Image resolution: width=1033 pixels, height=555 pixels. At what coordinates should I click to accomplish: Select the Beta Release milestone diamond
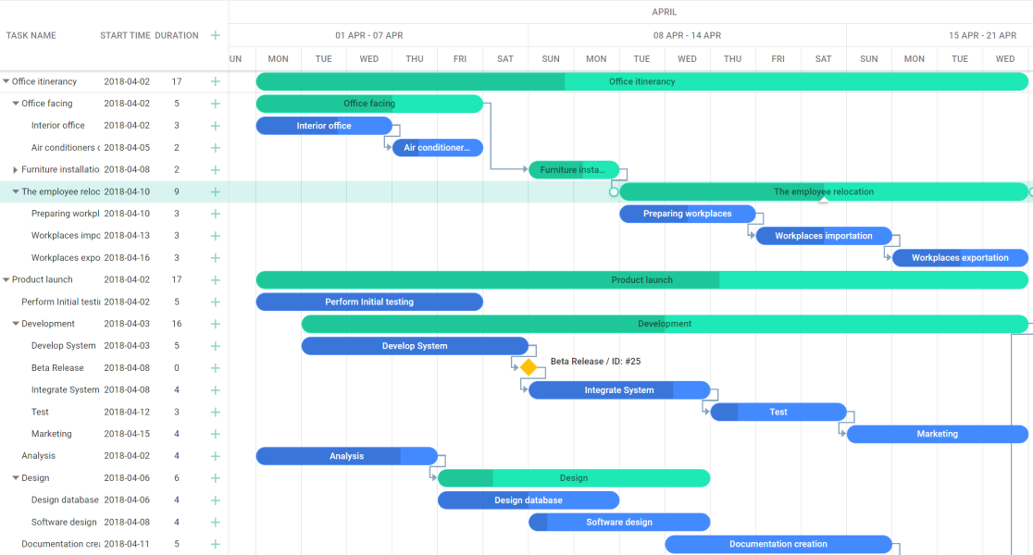coord(529,367)
